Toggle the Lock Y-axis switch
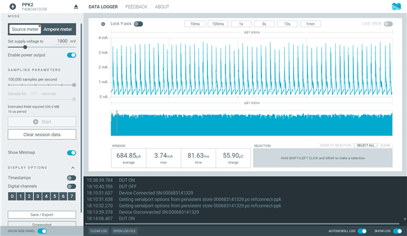The height and width of the screenshot is (236, 407). click(139, 24)
